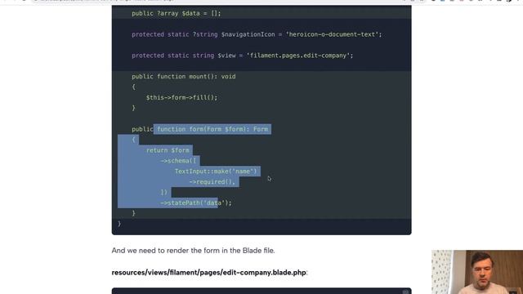Click the presenter webcam video overlay
523x294 pixels.
(x=477, y=272)
